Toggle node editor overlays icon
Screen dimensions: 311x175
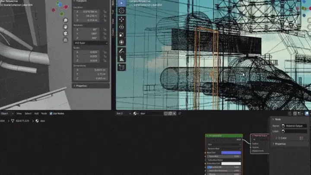(307, 114)
